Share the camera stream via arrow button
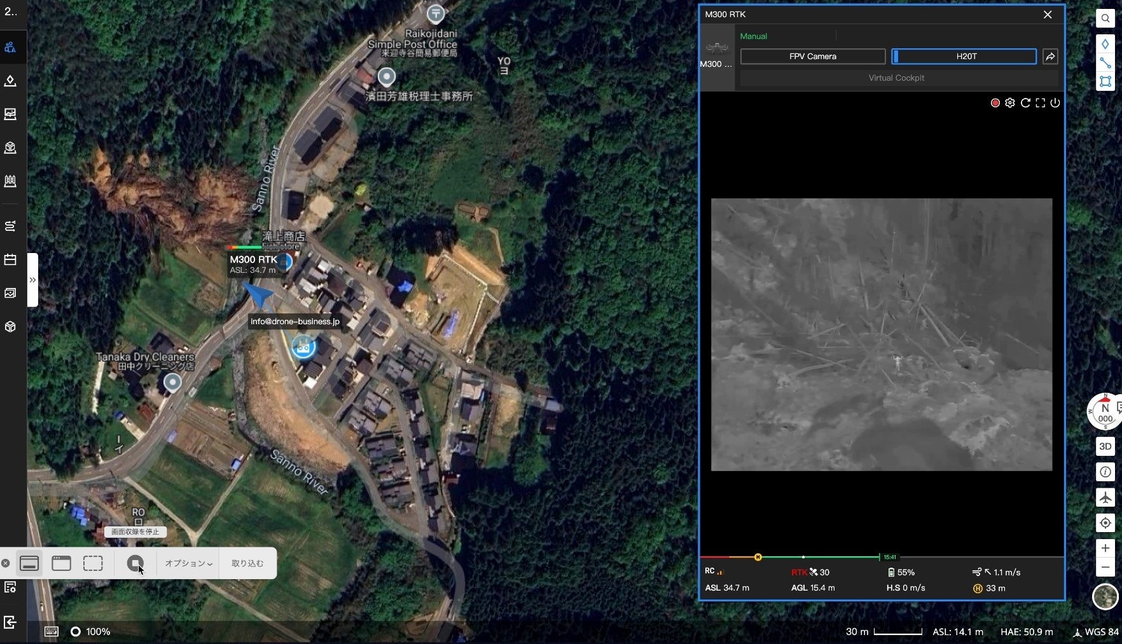The width and height of the screenshot is (1122, 644). tap(1050, 57)
